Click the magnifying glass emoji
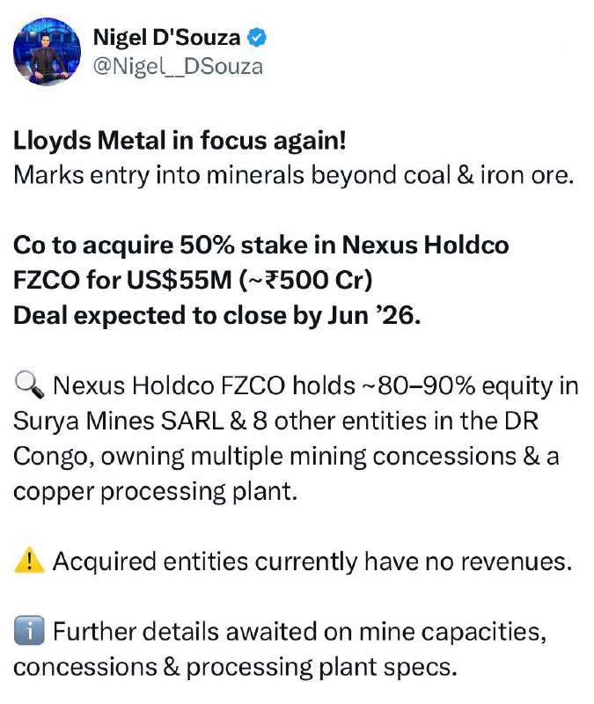This screenshot has width=594, height=704. tap(29, 386)
